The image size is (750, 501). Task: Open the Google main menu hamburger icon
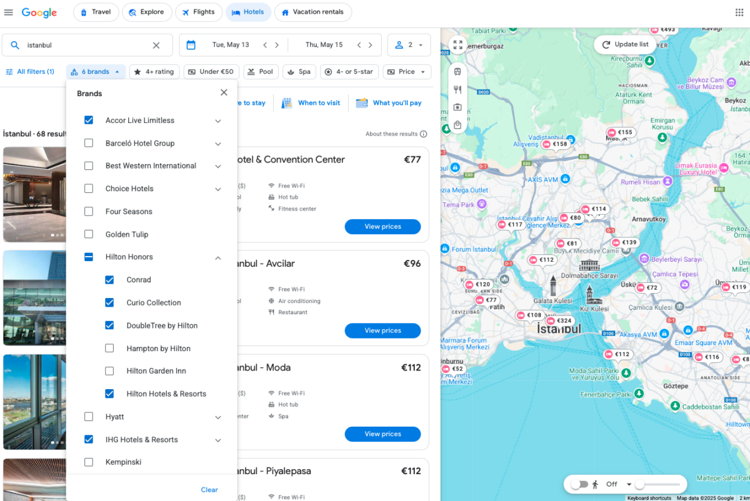coord(9,12)
